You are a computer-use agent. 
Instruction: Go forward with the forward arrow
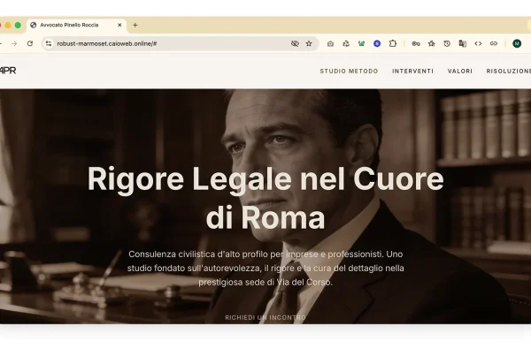tap(14, 43)
